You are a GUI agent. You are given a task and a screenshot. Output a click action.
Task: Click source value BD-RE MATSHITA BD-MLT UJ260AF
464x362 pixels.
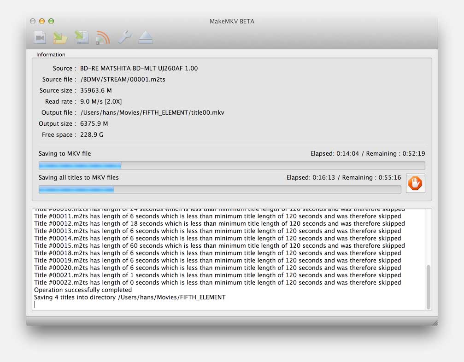[x=139, y=68]
